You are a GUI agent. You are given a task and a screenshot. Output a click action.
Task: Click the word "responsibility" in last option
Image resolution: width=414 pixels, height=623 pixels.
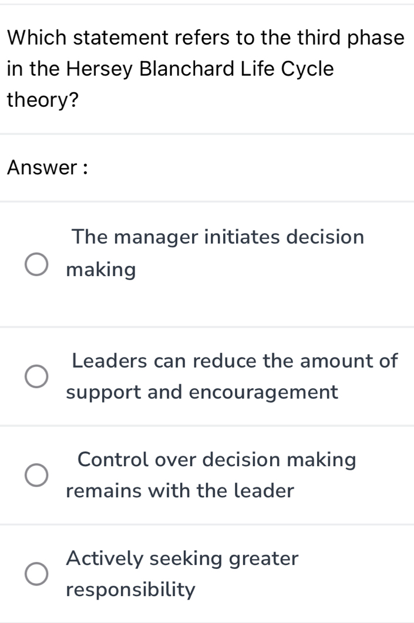tap(130, 590)
